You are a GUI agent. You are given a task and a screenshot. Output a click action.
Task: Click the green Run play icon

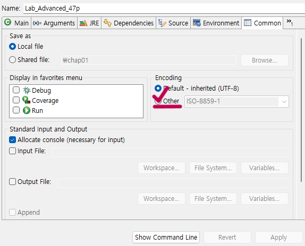pyautogui.click(x=27, y=110)
